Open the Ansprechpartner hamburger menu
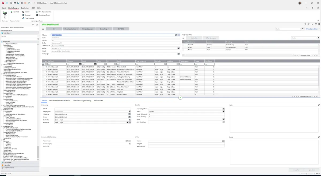Viewport: 321px width, 176px height. [184, 38]
